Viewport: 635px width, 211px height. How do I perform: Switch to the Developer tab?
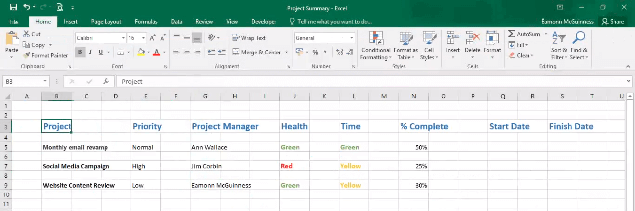click(x=264, y=22)
